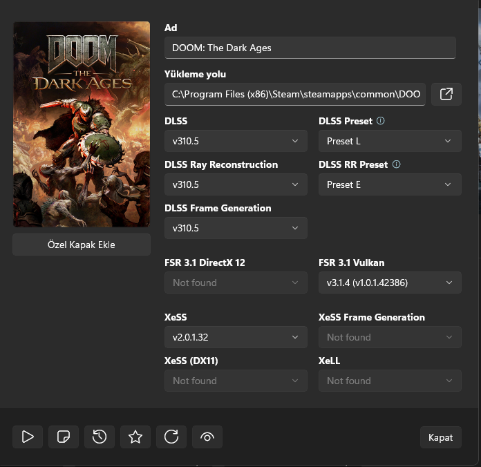481x467 pixels.
Task: Click the DOOM The Dark Ages cover image
Action: tap(82, 124)
